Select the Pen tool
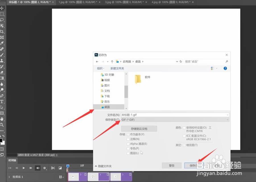 (x=2, y=96)
